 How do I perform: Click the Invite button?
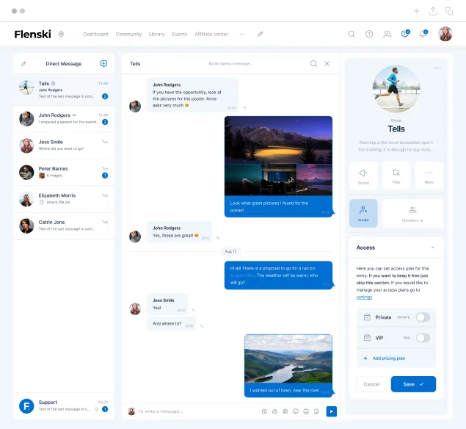click(363, 213)
